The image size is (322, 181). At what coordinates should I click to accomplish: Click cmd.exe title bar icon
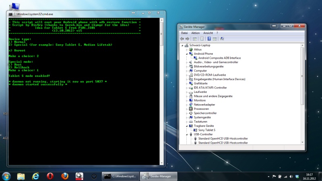10,14
